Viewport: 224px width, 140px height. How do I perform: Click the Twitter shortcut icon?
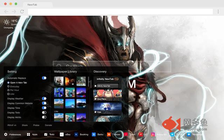(172, 134)
